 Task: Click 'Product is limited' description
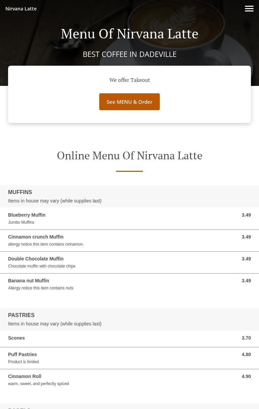(x=23, y=362)
